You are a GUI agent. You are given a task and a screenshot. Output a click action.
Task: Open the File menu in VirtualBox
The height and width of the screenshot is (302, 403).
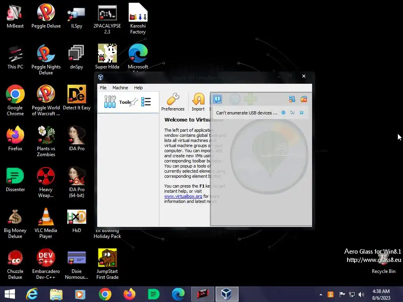103,88
